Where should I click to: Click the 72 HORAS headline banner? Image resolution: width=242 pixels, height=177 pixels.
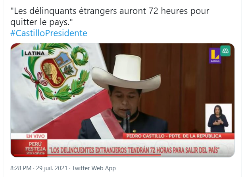pyautogui.click(x=134, y=150)
